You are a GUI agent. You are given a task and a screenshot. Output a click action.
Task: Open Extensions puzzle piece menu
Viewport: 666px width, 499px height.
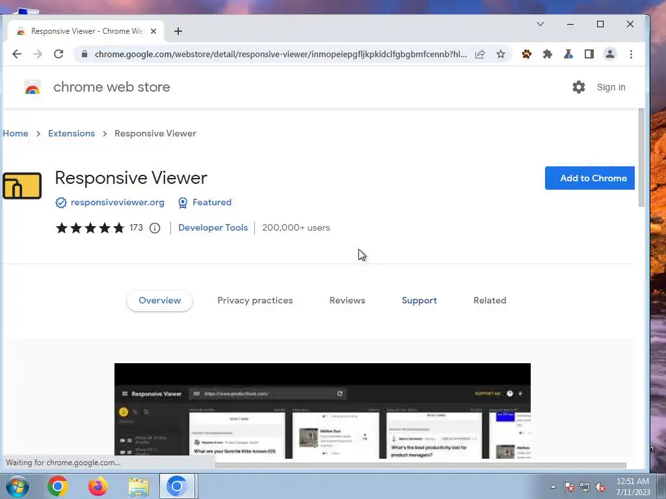coord(548,54)
